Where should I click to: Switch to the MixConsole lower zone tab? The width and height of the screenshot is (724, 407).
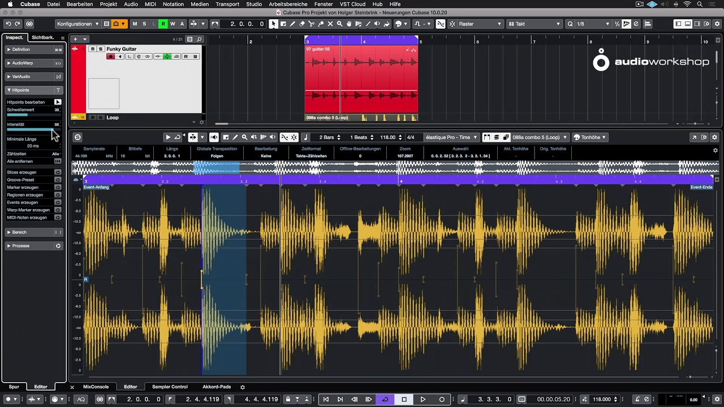point(96,387)
